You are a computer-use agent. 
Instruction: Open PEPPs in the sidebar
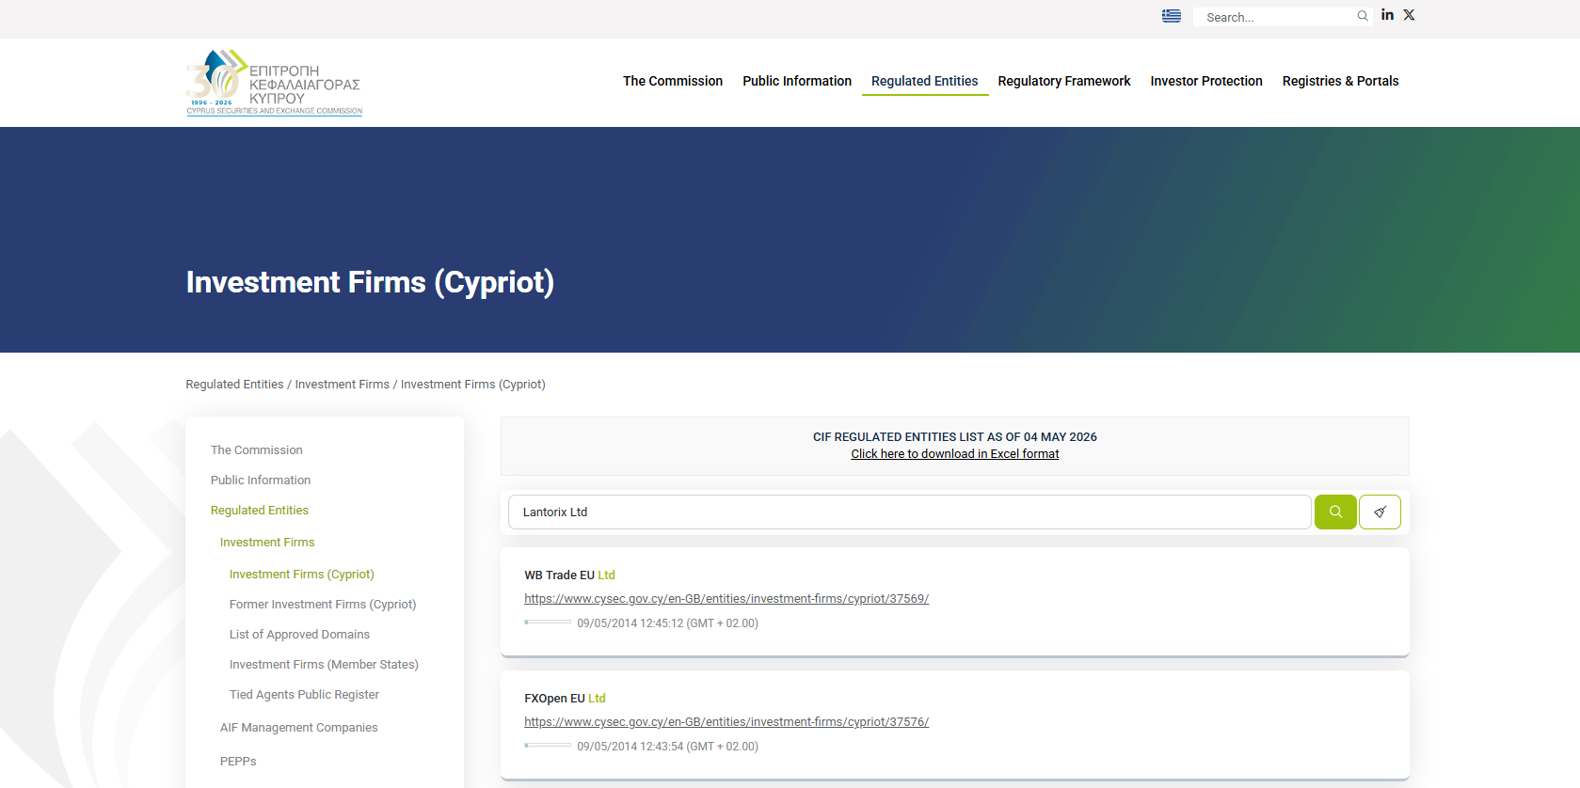(238, 762)
